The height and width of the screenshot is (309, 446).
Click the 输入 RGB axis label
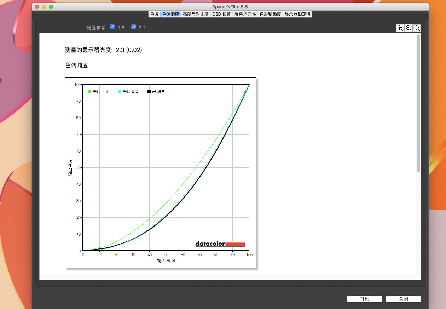(166, 261)
